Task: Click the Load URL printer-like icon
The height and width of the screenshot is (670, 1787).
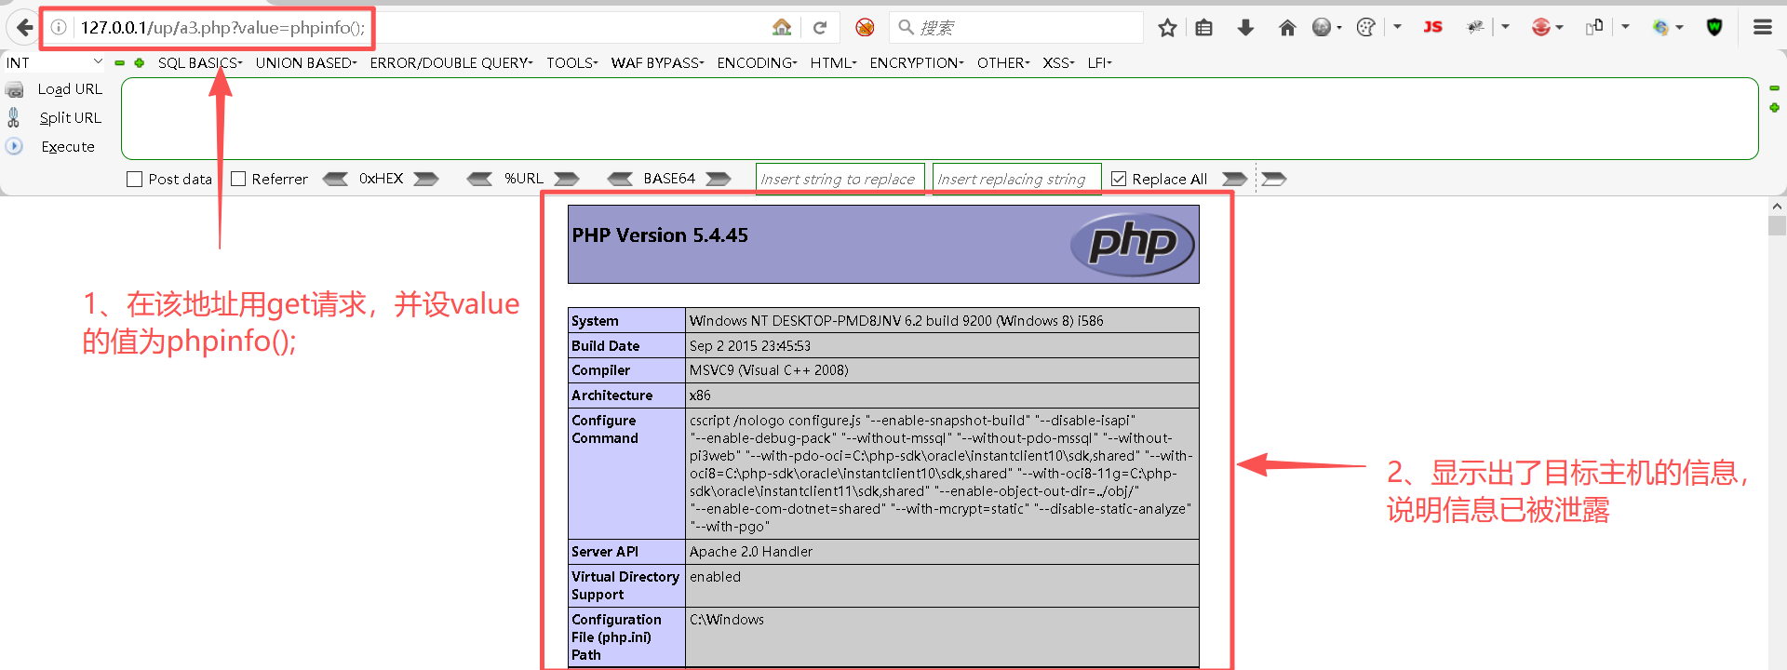Action: point(15,90)
